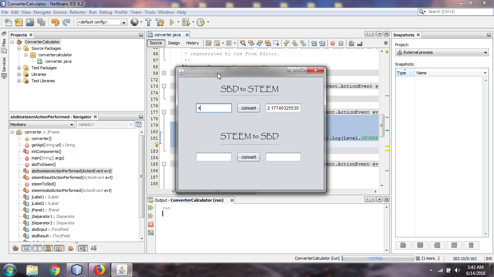
Task: Open the External process dropdown in Snapshots
Action: point(442,52)
